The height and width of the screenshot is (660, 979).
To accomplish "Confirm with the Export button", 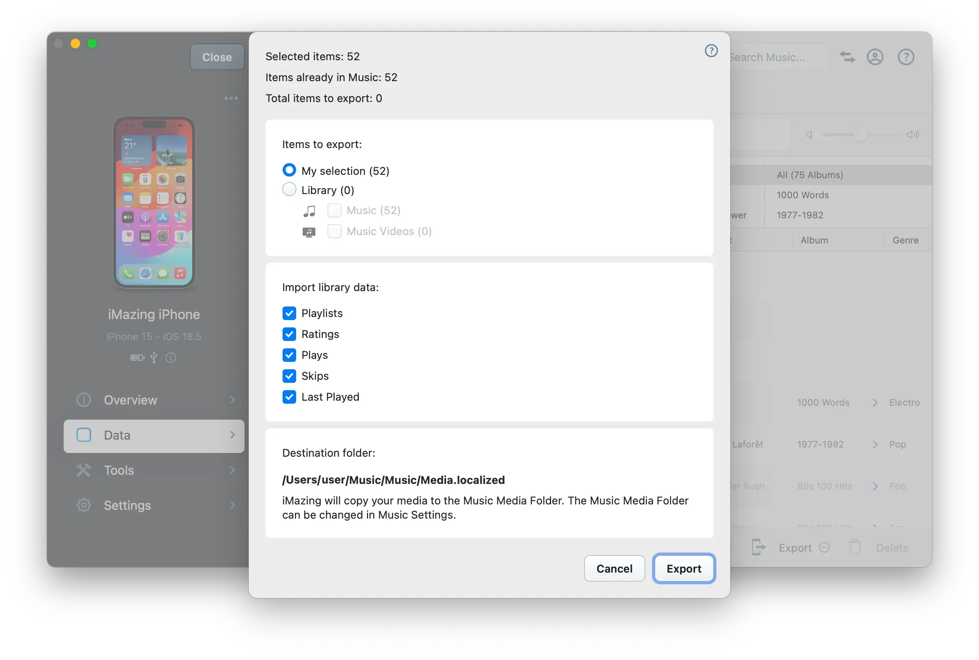I will pyautogui.click(x=683, y=568).
